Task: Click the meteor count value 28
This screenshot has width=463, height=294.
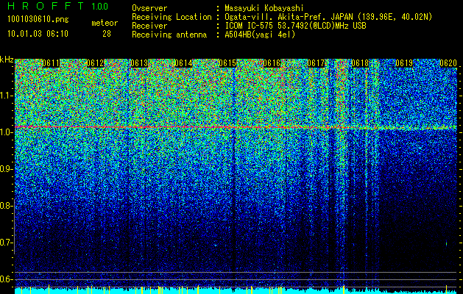Action: (x=107, y=34)
